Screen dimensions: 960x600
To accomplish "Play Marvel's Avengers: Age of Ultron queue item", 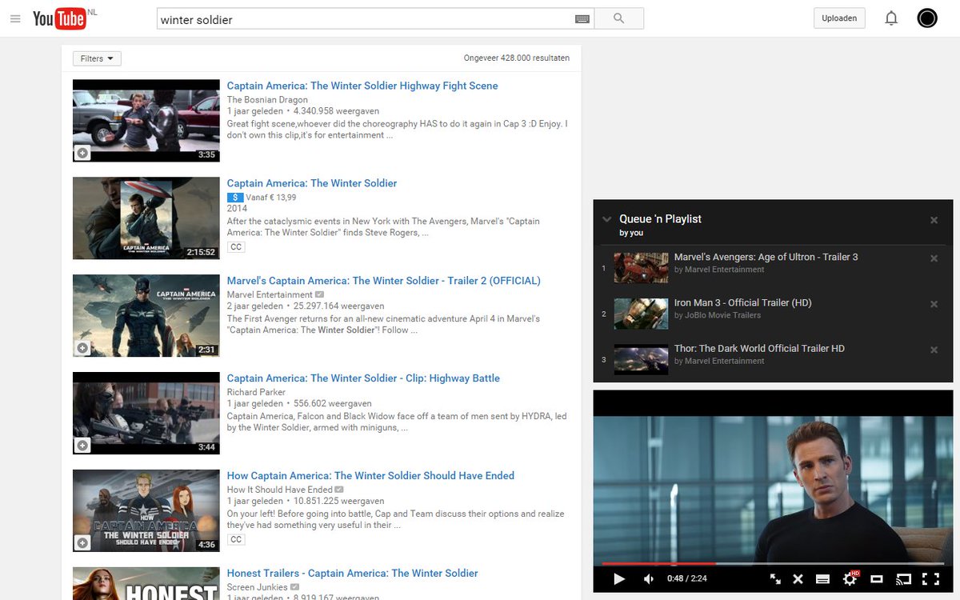I will pos(766,257).
